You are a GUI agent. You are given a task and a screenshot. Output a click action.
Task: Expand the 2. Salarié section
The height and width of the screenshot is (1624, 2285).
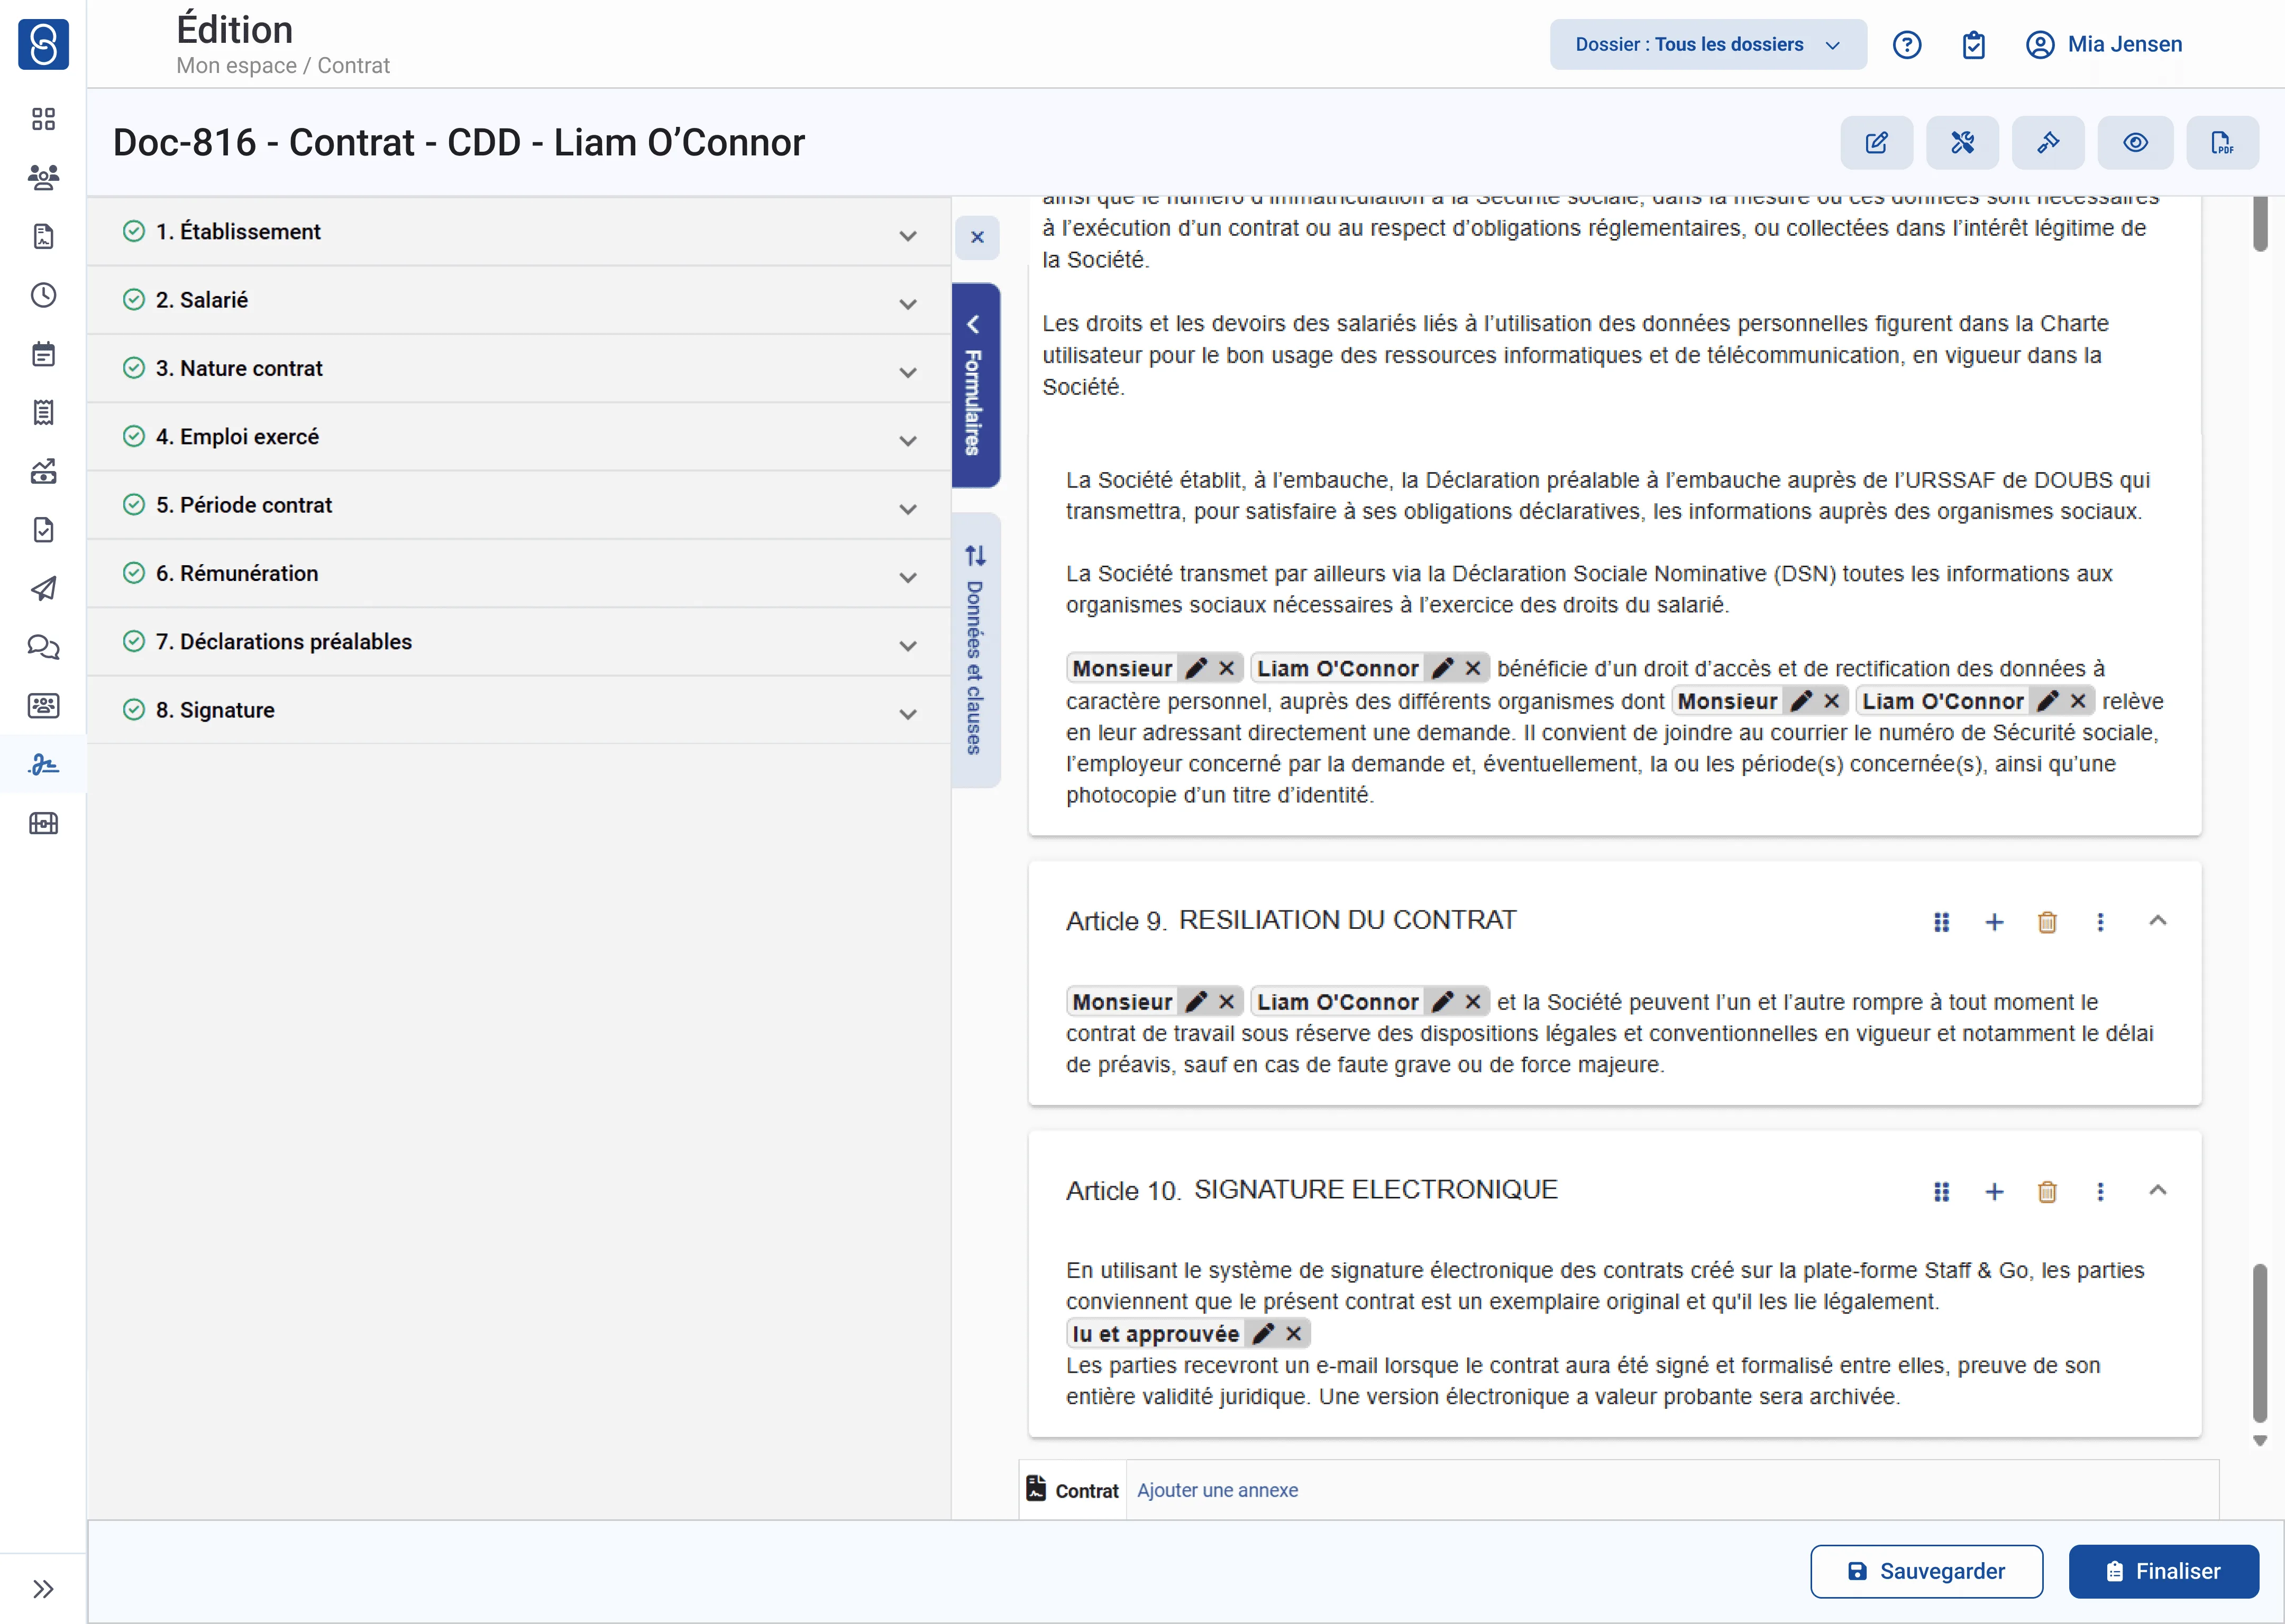pos(519,300)
